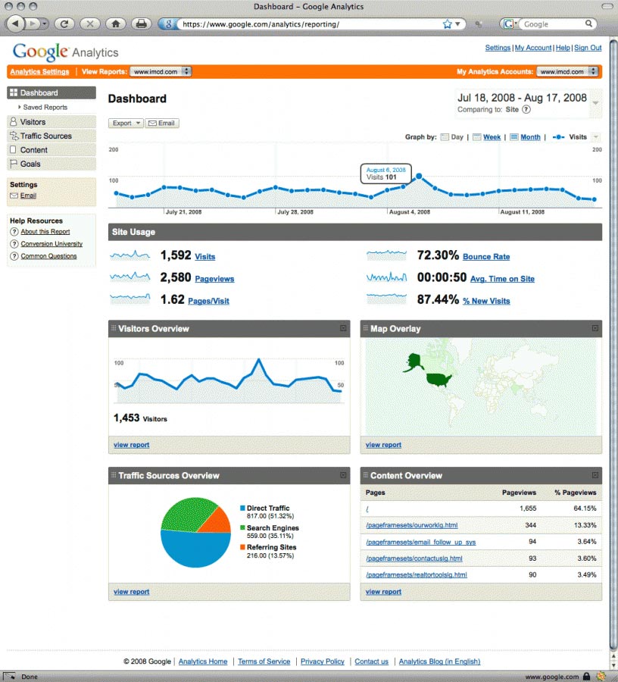Open the My Account link
The height and width of the screenshot is (682, 618).
[533, 48]
